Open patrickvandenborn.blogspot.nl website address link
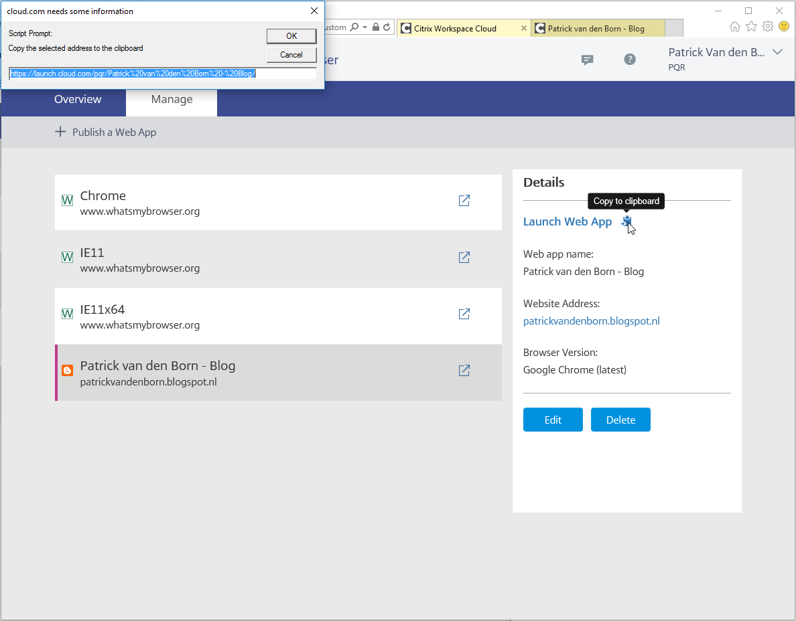This screenshot has height=621, width=796. point(592,321)
